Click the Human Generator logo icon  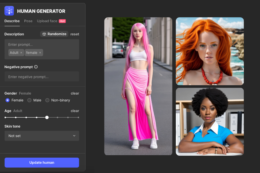[9, 11]
